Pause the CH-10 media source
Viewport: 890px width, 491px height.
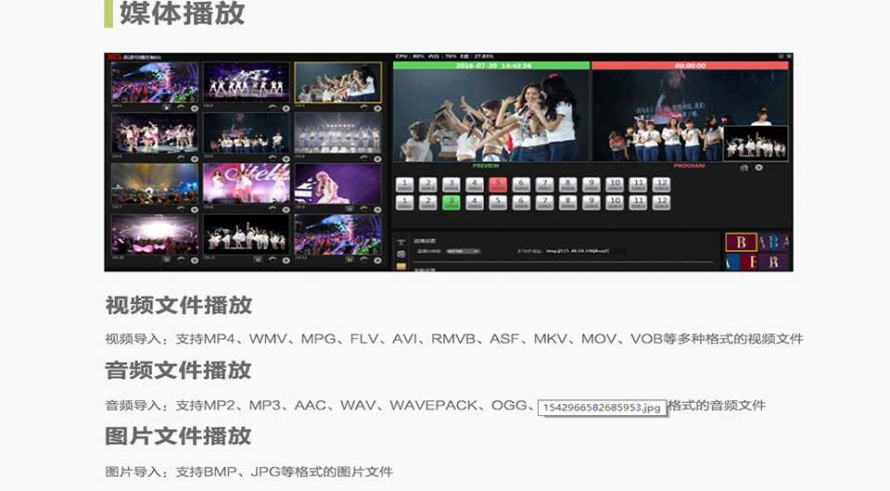pyautogui.click(x=166, y=259)
